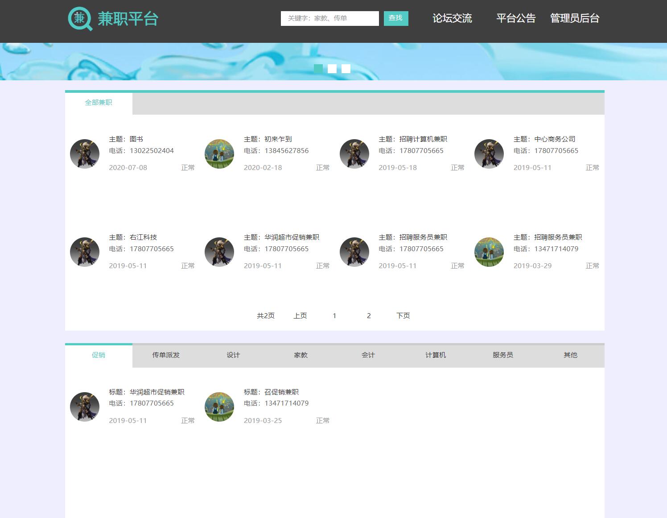
Task: Open the 会计 category section
Action: (368, 355)
